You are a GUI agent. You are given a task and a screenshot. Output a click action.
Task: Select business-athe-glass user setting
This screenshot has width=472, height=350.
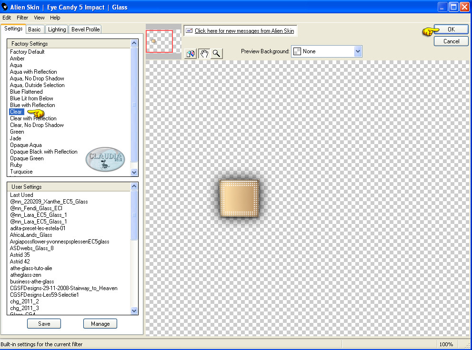(x=32, y=282)
